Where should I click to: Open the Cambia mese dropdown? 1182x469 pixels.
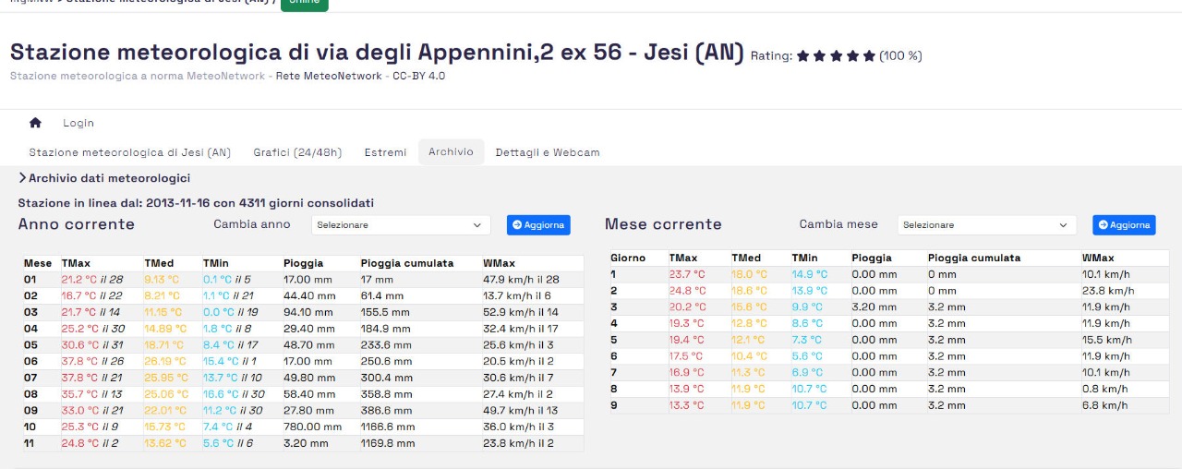986,225
